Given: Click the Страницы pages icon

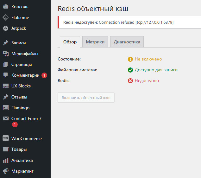Looking at the screenshot, I should tap(6, 64).
